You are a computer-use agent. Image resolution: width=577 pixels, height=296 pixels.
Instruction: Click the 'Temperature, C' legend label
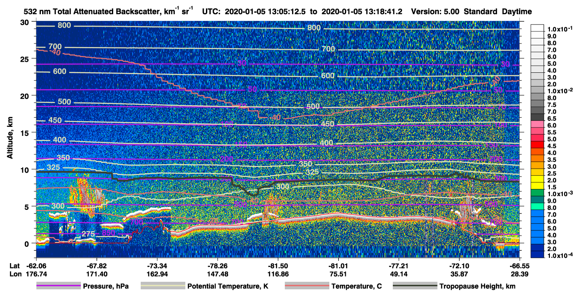(x=356, y=286)
